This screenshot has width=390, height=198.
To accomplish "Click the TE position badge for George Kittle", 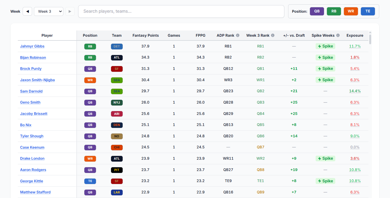I will point(90,181).
